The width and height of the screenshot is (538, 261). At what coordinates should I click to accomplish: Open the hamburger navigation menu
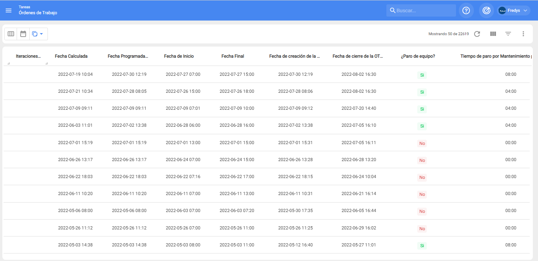point(8,10)
